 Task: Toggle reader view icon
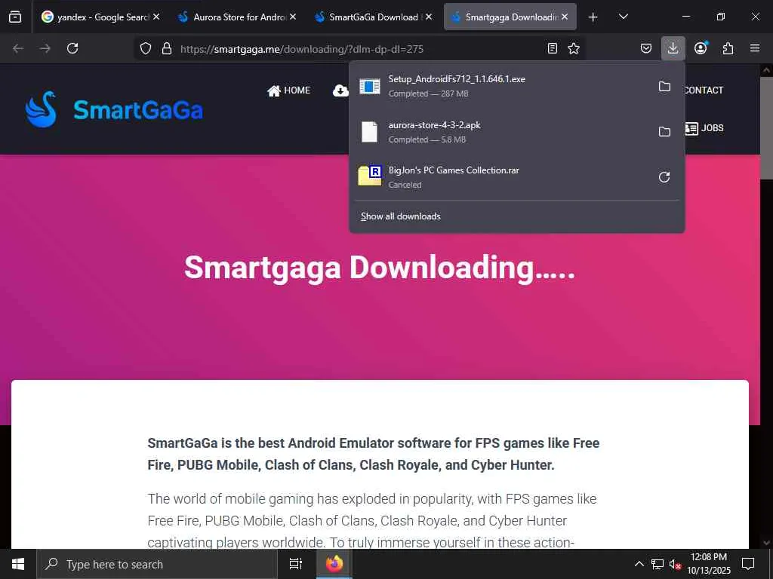point(553,48)
